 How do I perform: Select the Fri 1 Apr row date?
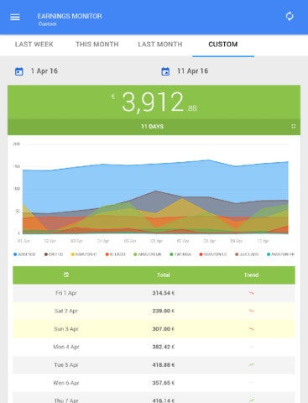pyautogui.click(x=66, y=293)
